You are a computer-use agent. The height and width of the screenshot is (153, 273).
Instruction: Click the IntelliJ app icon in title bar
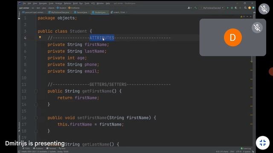20,3
